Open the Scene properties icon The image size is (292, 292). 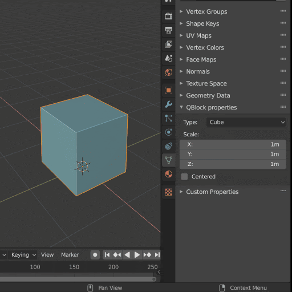tap(169, 58)
